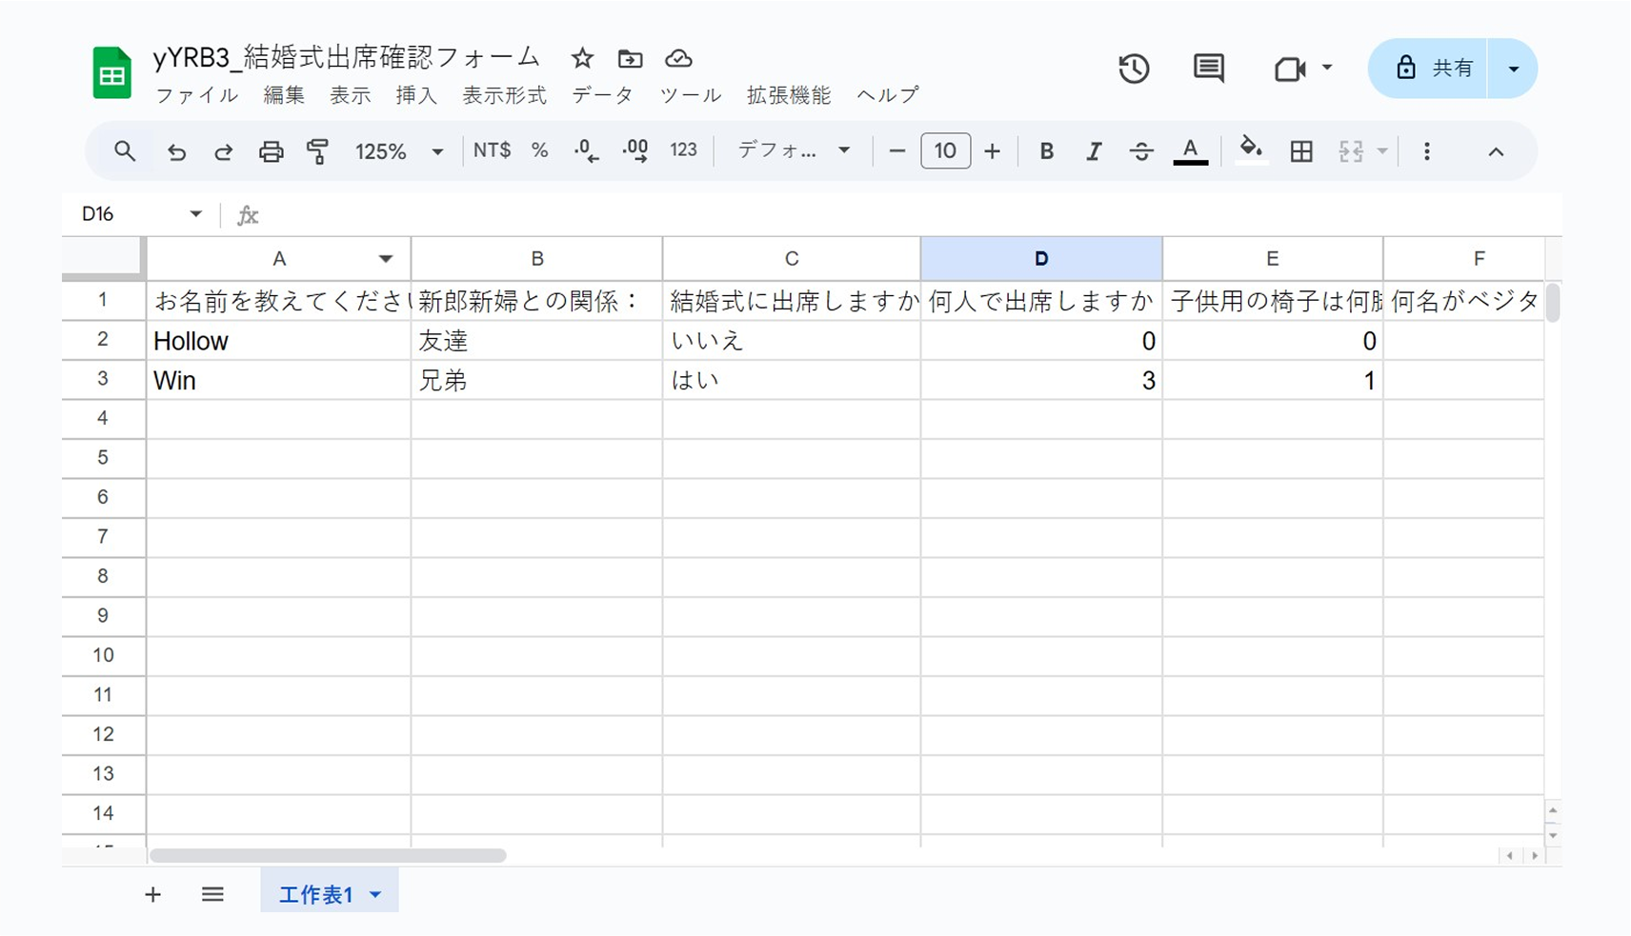Open the 123 number formats

[x=683, y=150]
